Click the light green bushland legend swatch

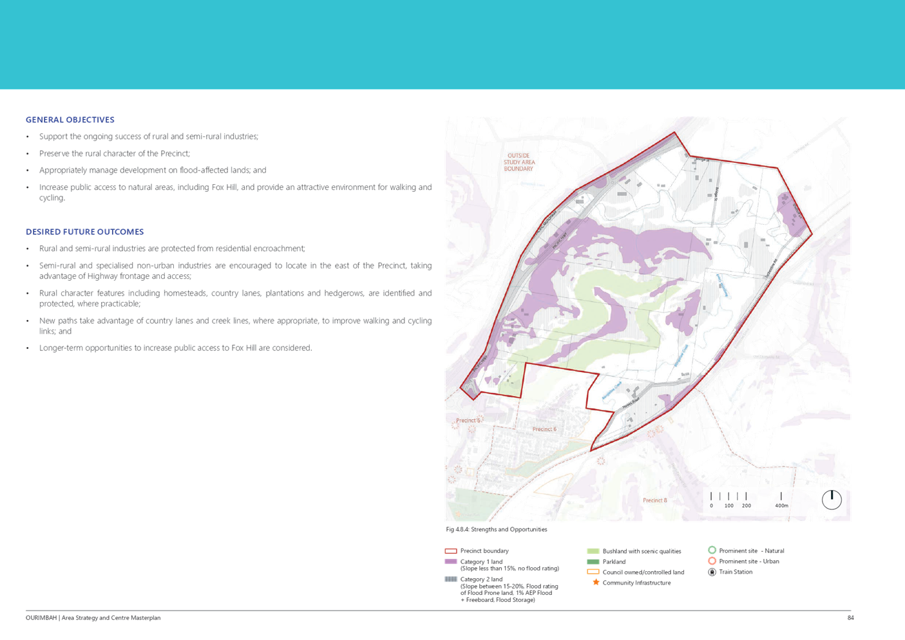593,551
